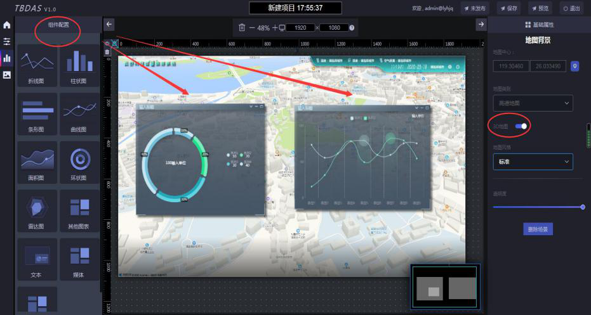Select the image gallery icon in sidebar
The image size is (591, 315).
[7, 74]
